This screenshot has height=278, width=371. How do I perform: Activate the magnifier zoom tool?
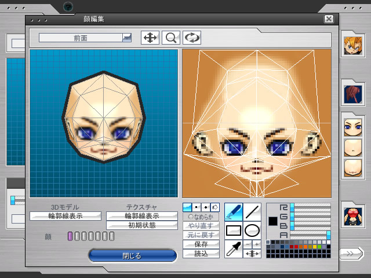pos(170,38)
